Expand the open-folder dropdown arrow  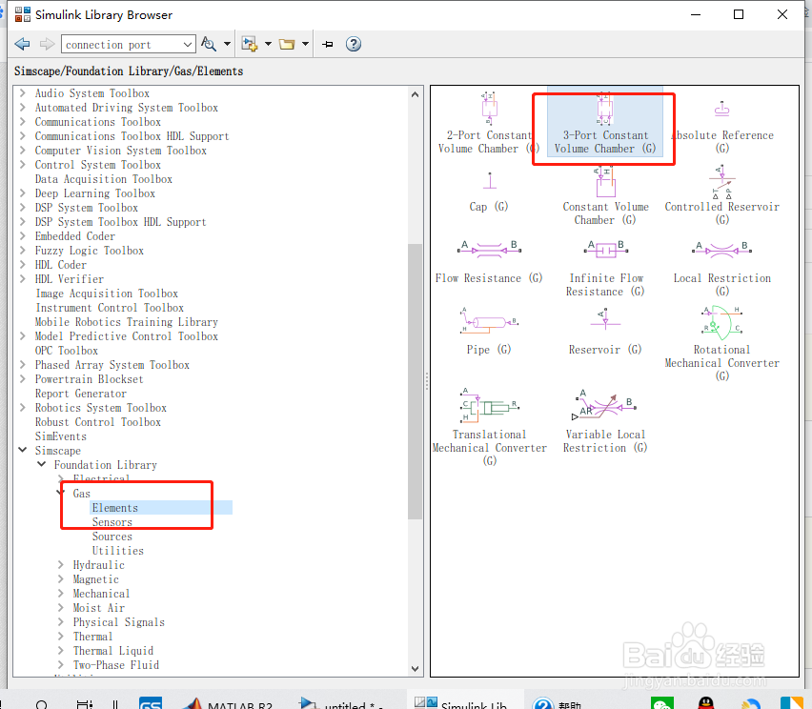point(305,44)
